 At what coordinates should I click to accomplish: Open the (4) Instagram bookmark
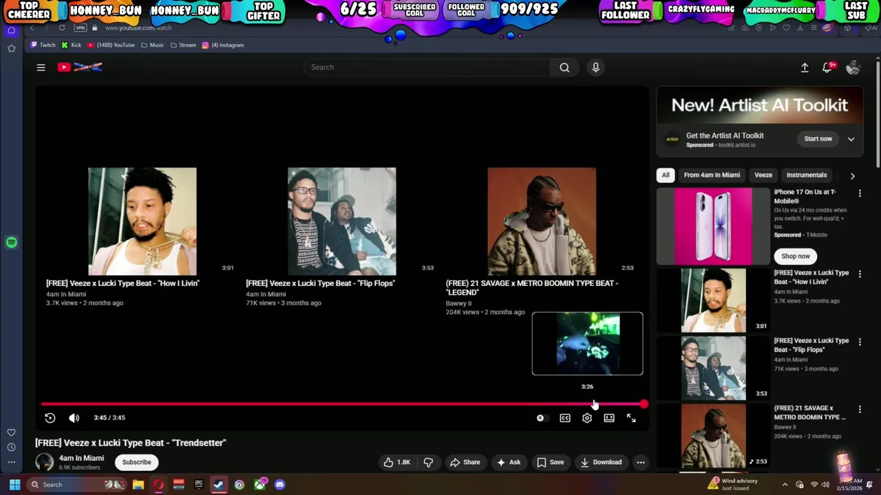click(223, 45)
